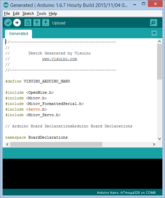Minimize the Arduino window

point(135,5)
